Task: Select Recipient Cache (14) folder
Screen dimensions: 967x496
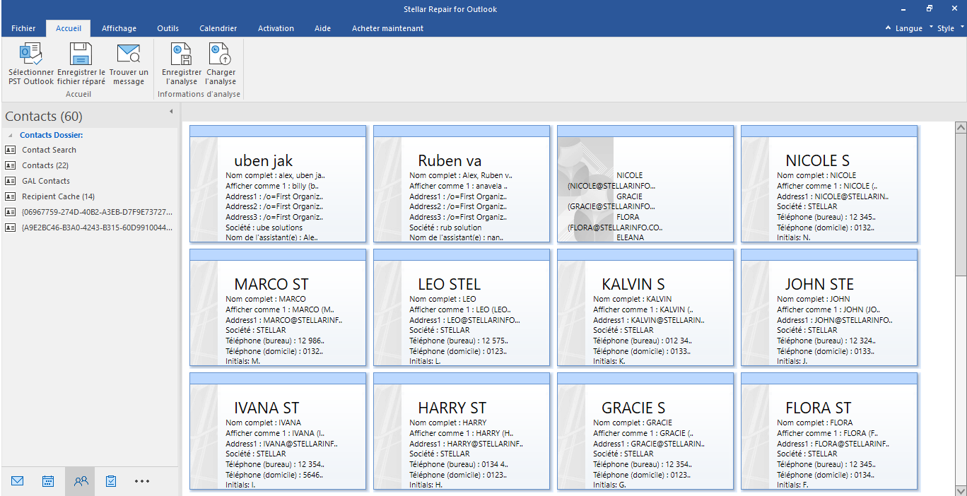Action: 58,196
